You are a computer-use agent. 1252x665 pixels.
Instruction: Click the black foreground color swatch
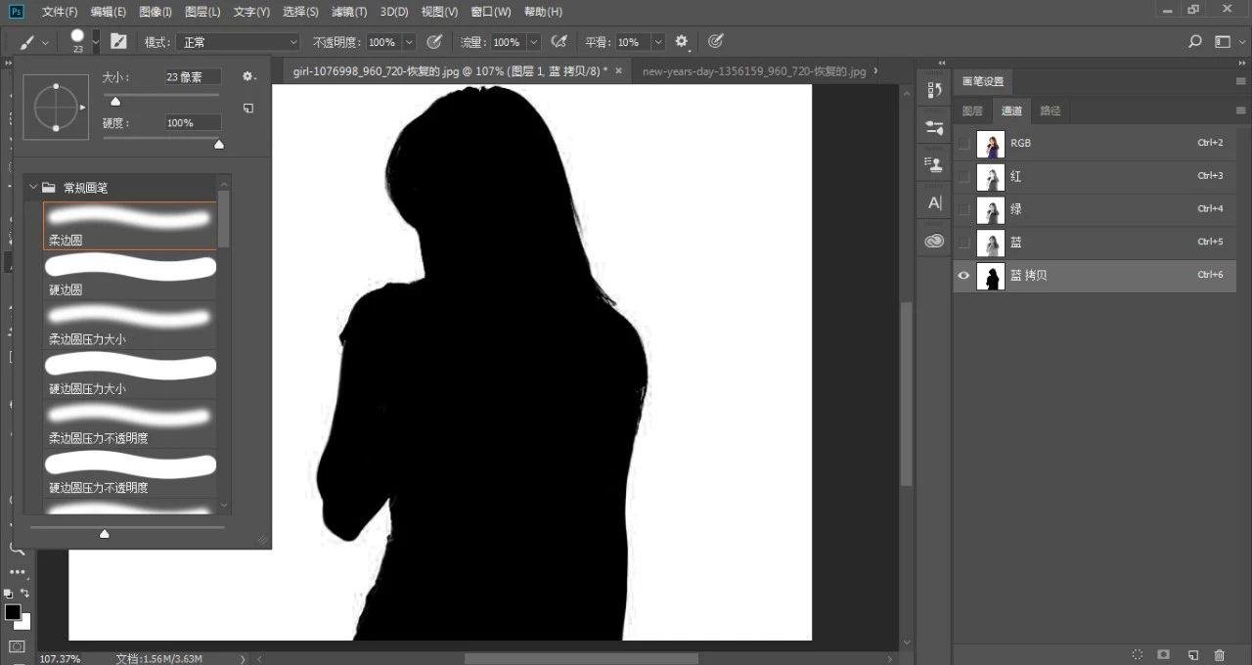click(12, 612)
